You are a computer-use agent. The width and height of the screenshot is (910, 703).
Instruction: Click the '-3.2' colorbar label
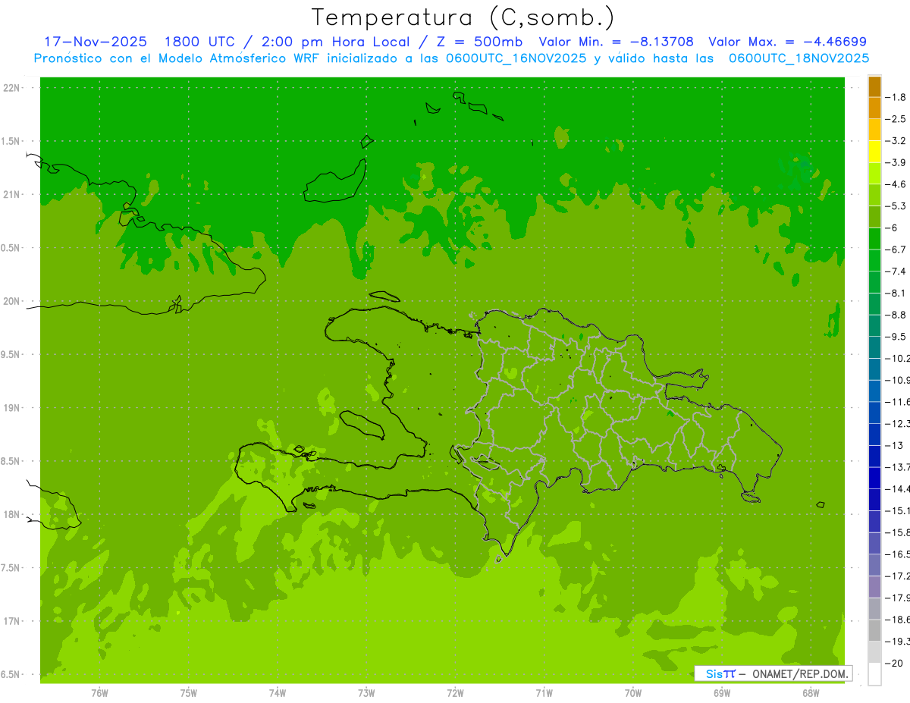click(896, 141)
